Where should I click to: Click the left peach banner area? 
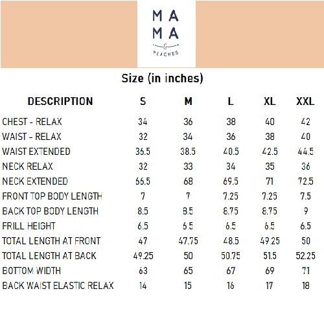pos(69,34)
